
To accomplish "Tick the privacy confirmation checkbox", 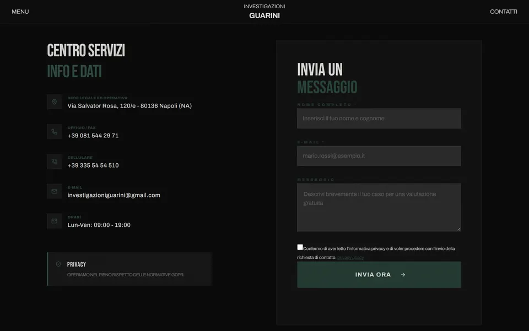I will point(300,247).
